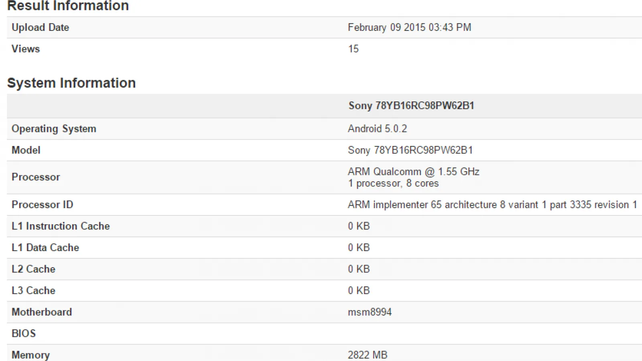This screenshot has width=642, height=361.
Task: Click the L2 Cache label
Action: point(33,269)
